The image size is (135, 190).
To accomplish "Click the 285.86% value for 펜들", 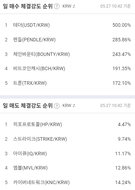I will pyautogui.click(x=121, y=40).
